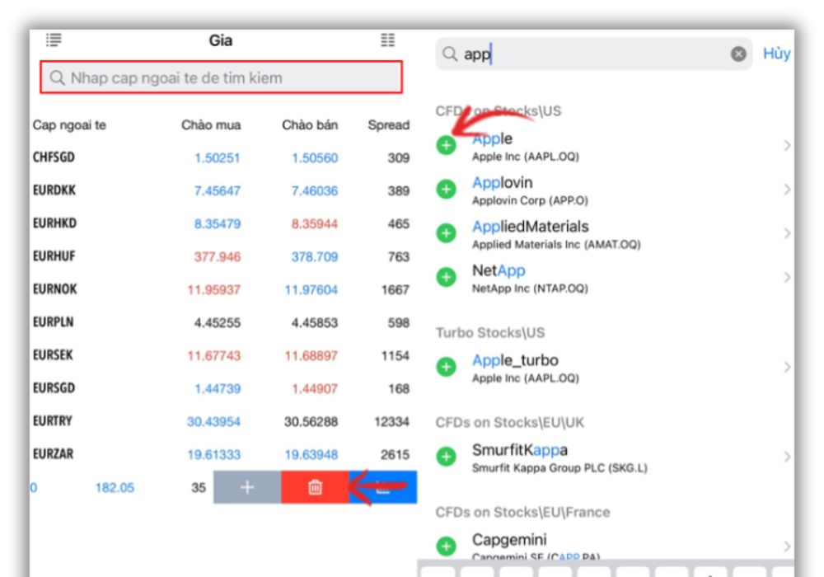Add Apple_turbo with green plus
824x577 pixels.
446,367
